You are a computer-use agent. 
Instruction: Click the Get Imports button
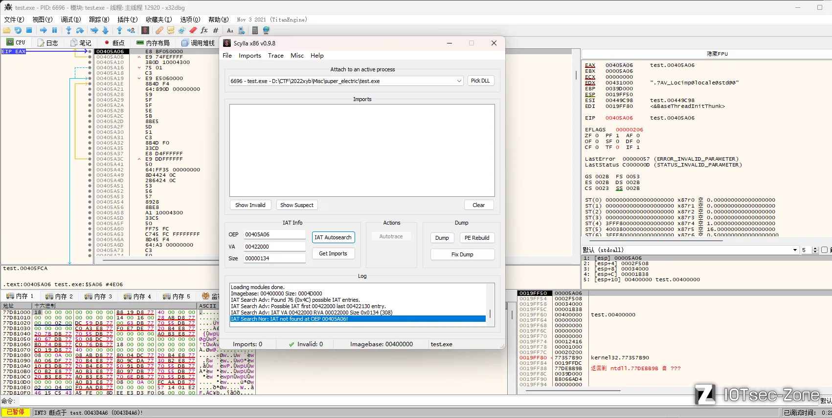click(x=333, y=253)
